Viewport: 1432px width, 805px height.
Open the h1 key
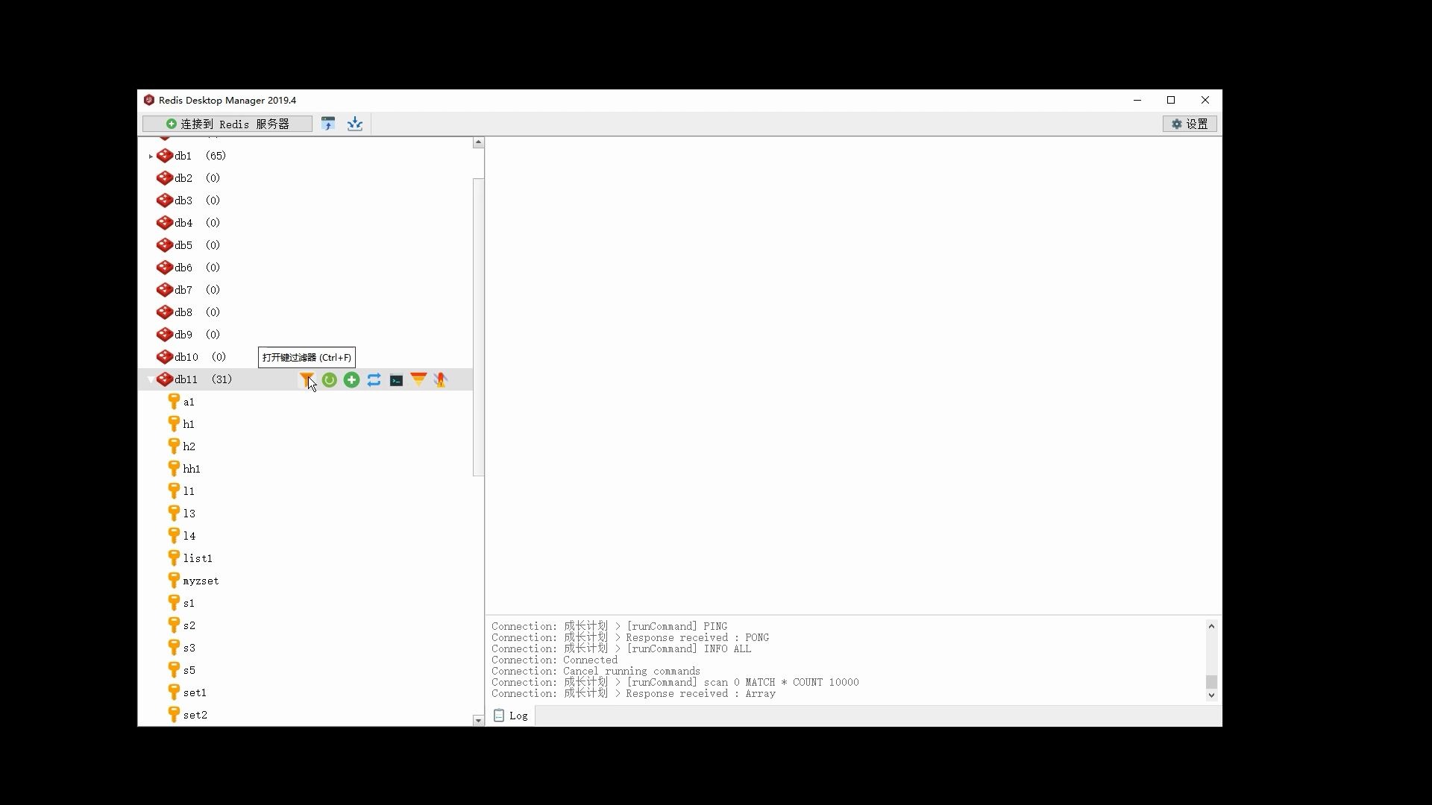pos(189,424)
